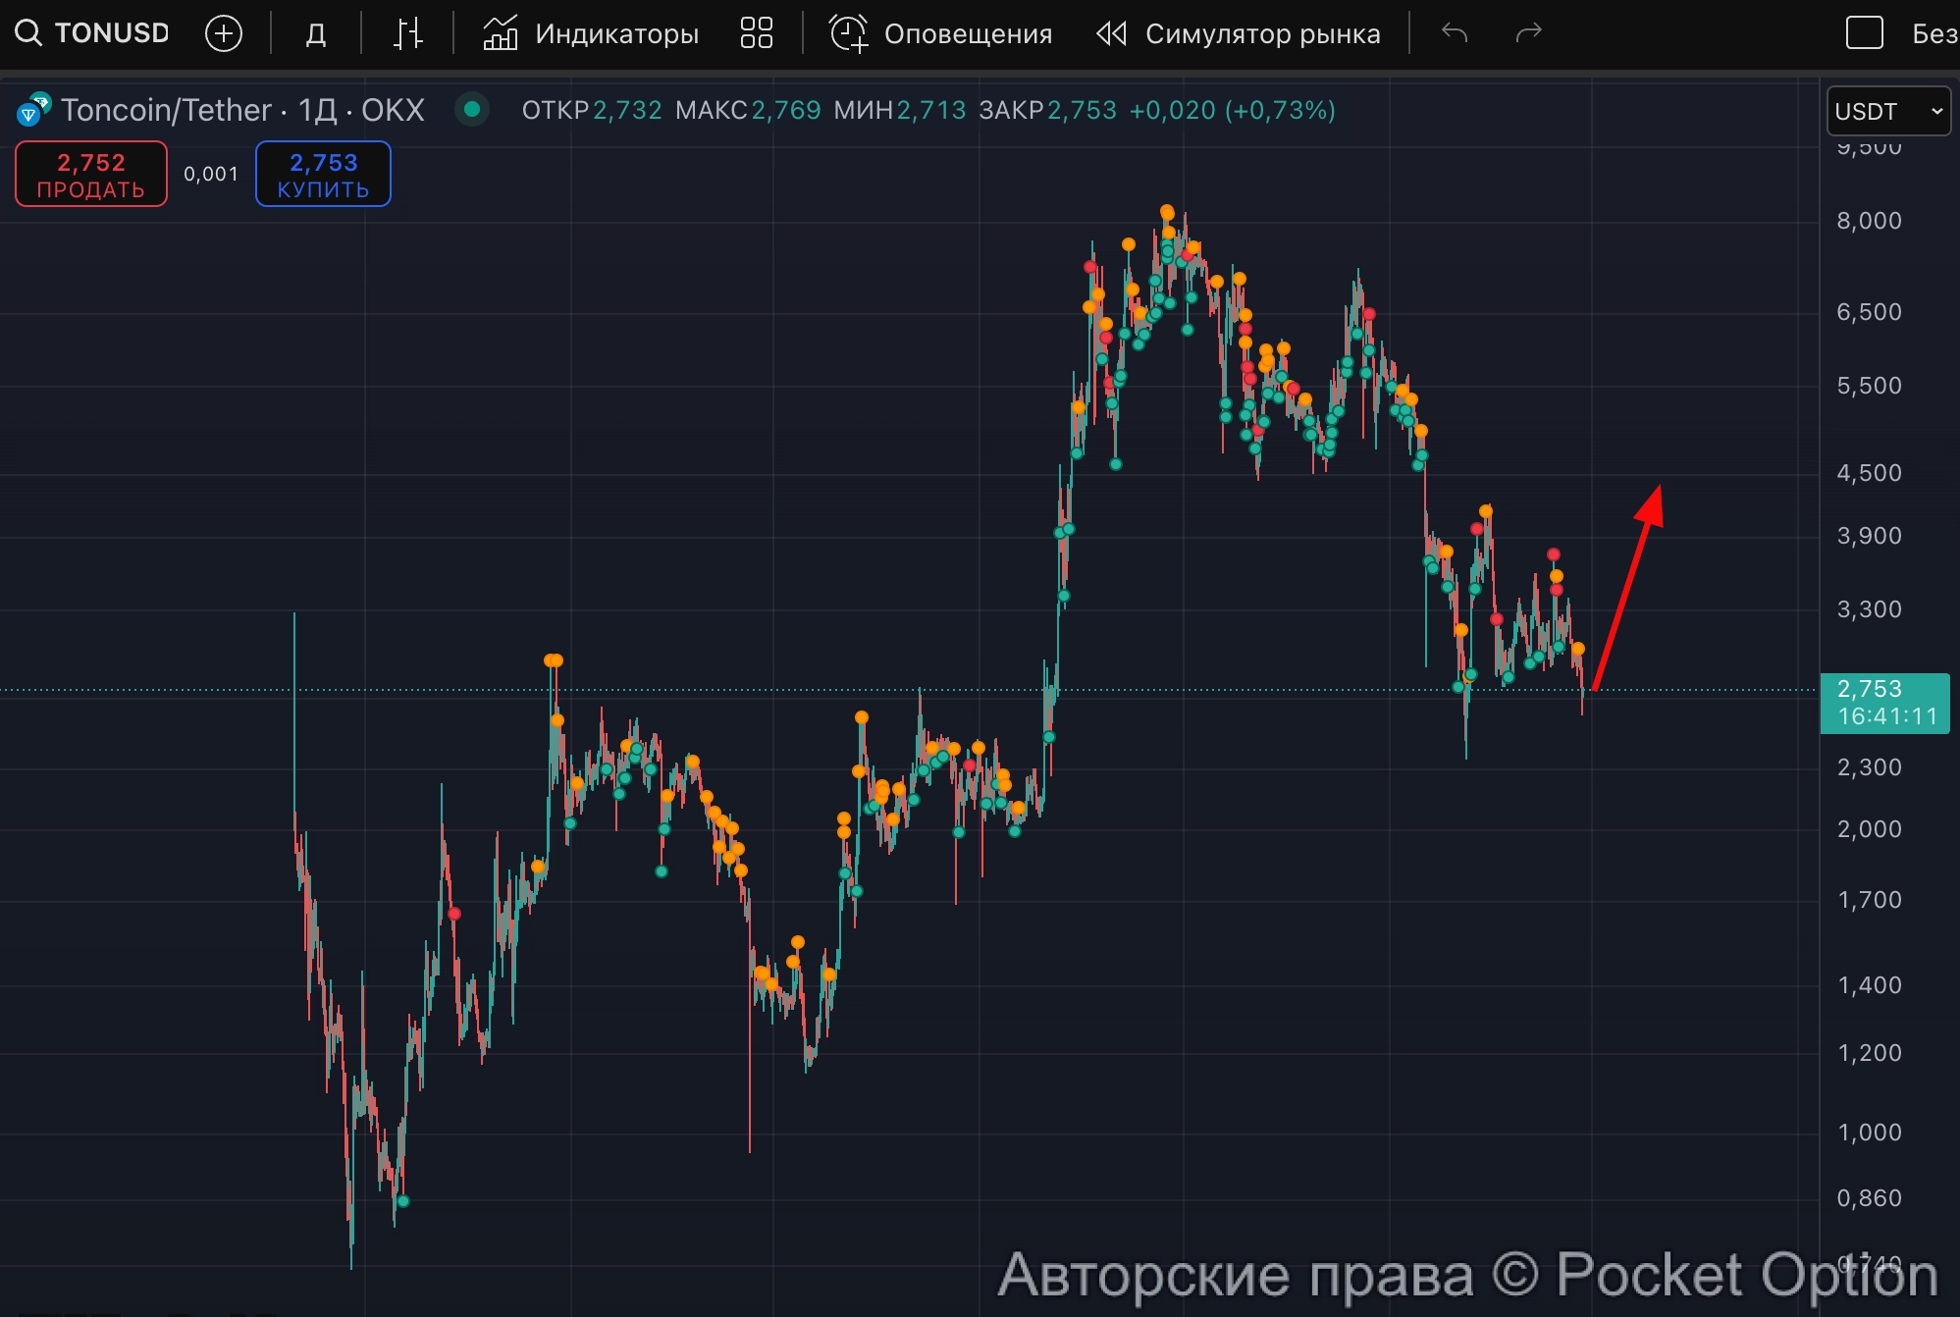Open the candle style selector icon

coord(406,32)
